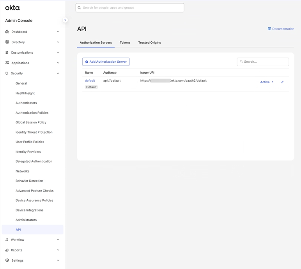The height and width of the screenshot is (269, 301).
Task: Open HealthInsight in the sidebar
Action: [x=25, y=93]
